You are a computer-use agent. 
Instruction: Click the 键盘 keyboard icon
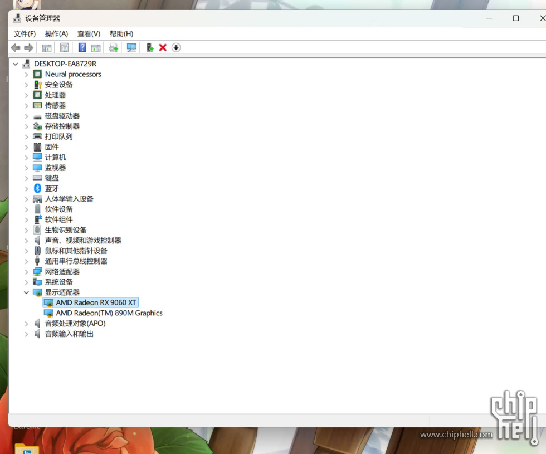click(38, 178)
